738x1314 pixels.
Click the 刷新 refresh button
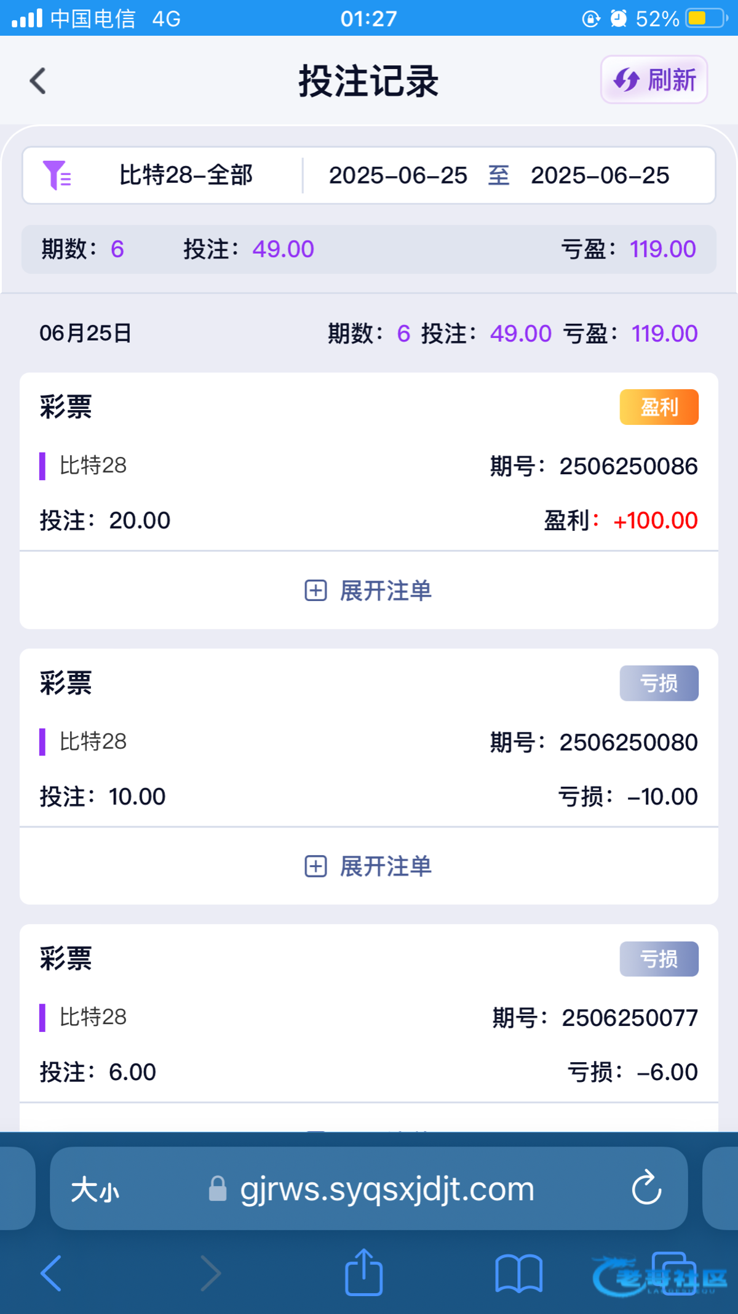(654, 80)
